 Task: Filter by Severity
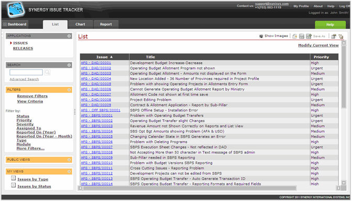[x=25, y=124]
